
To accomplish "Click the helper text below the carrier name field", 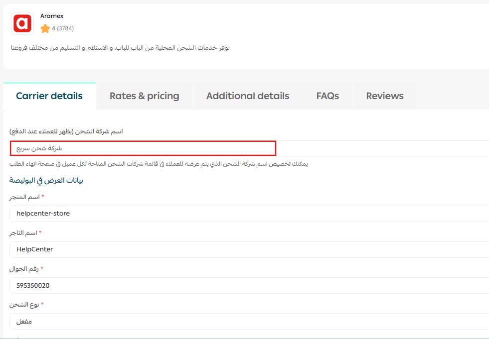I will (x=159, y=164).
